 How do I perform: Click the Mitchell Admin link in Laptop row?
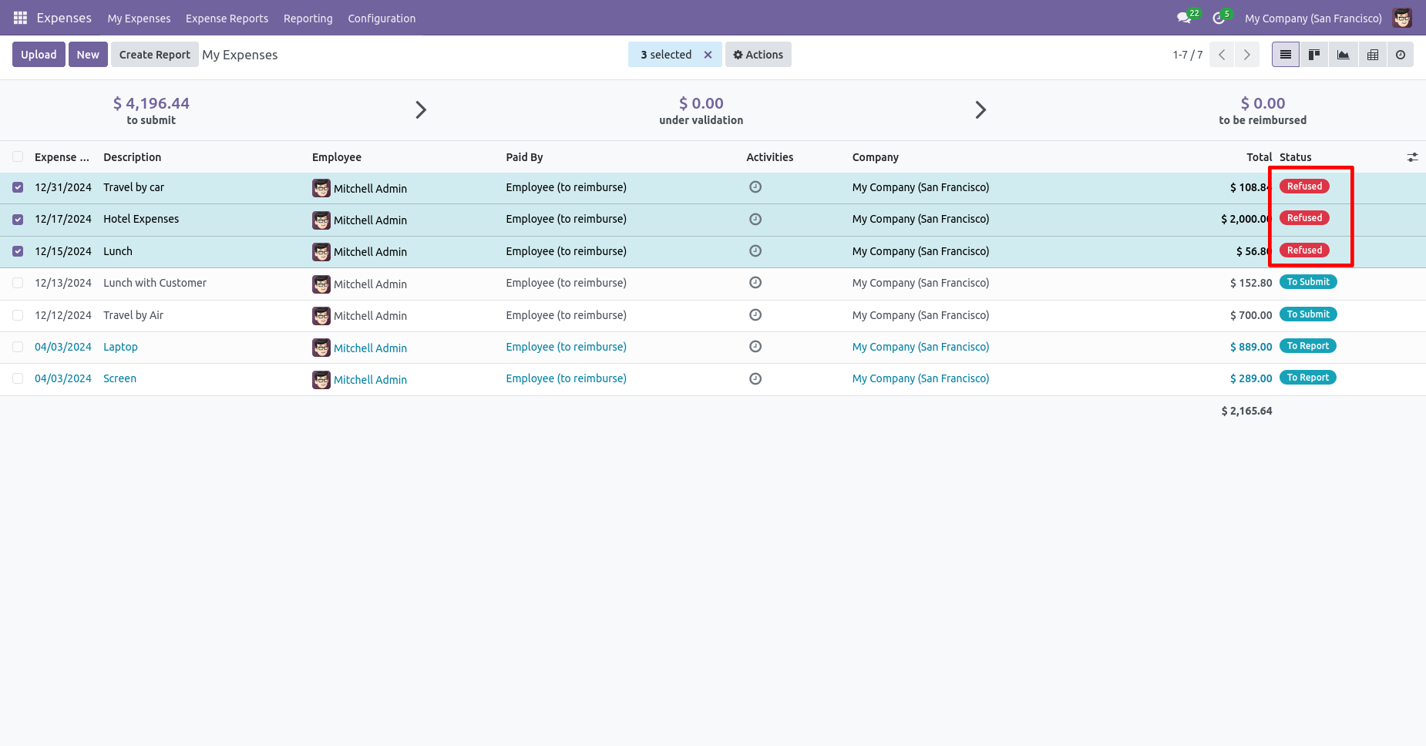[x=370, y=348]
